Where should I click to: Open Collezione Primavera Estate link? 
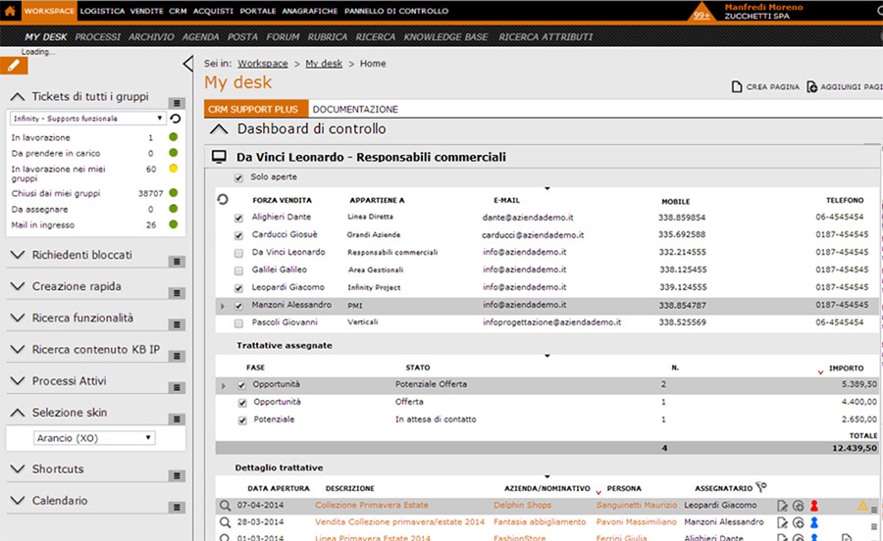[x=371, y=506]
